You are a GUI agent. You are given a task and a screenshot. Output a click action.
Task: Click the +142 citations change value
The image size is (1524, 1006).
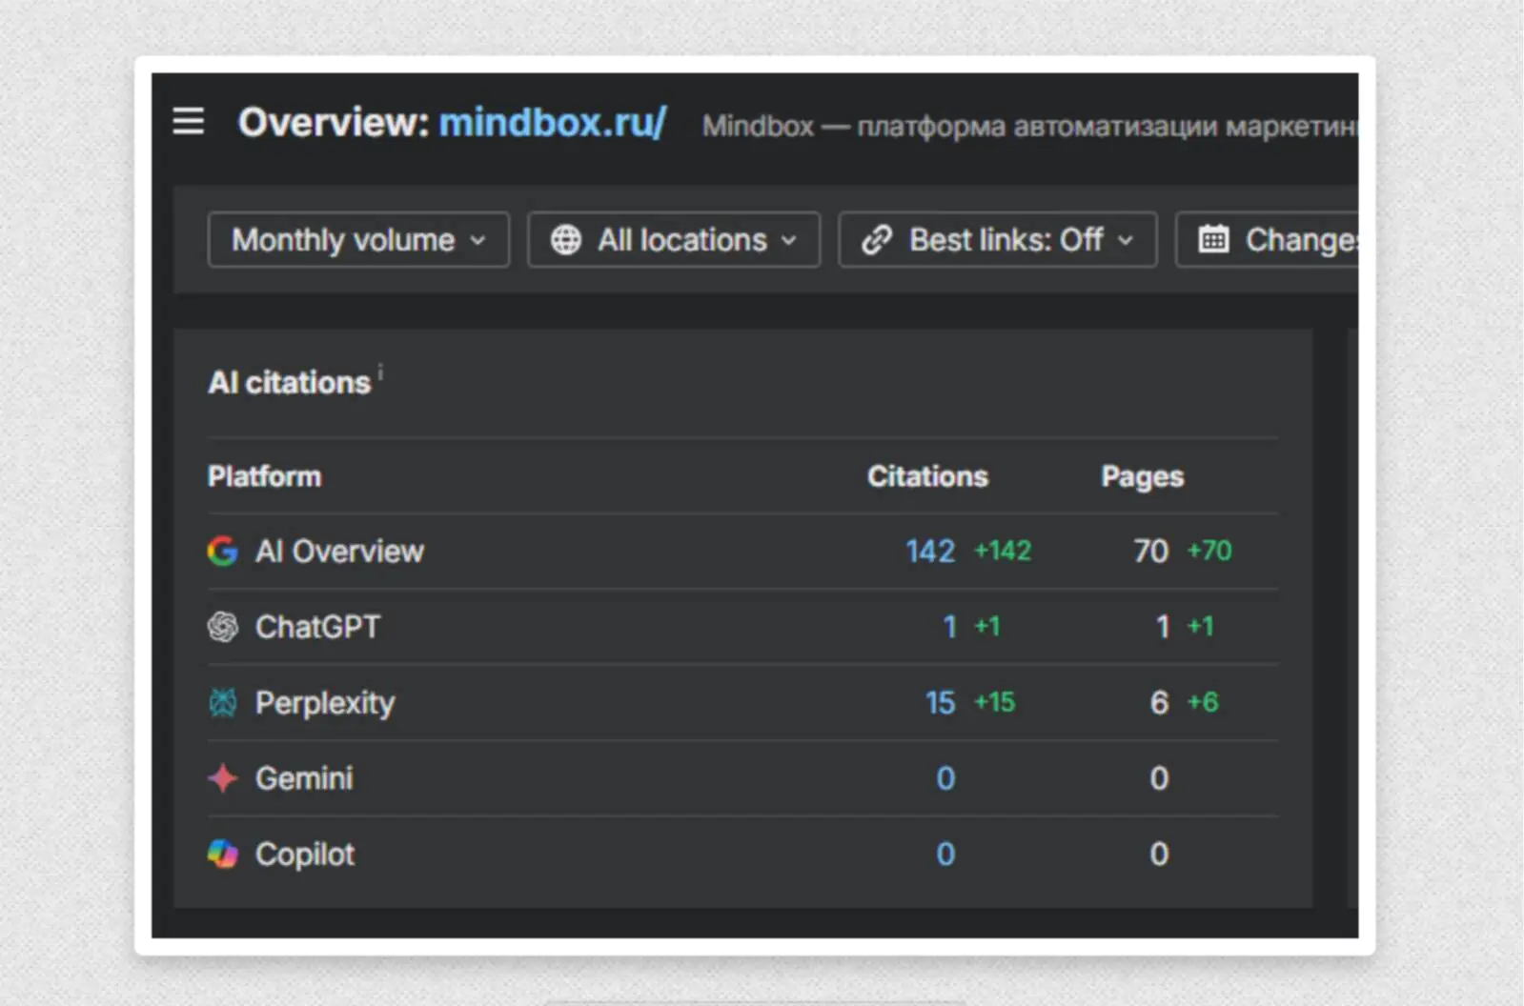[x=1003, y=551]
